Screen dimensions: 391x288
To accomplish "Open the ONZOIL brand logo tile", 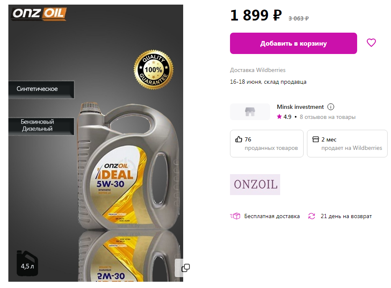I will (255, 185).
